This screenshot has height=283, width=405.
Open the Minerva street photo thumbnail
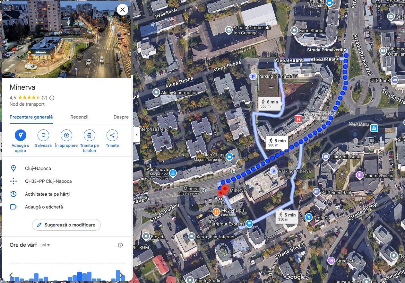(x=66, y=39)
